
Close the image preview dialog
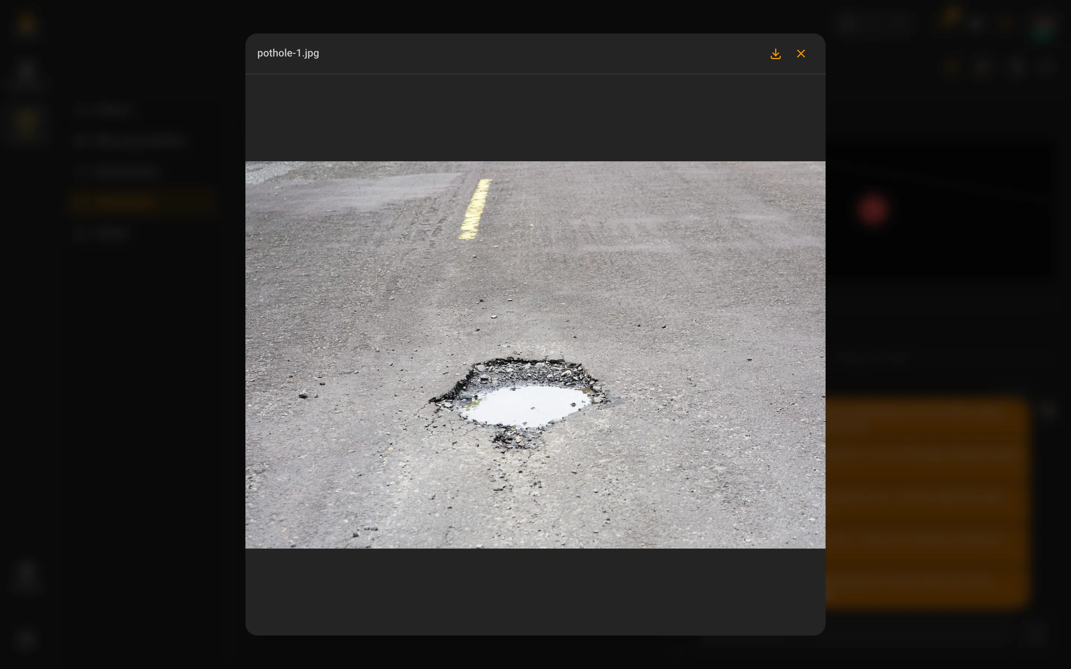tap(801, 54)
